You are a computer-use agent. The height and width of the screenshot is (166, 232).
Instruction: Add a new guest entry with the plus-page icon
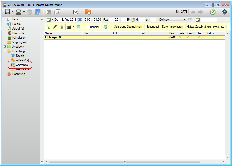[48, 27]
